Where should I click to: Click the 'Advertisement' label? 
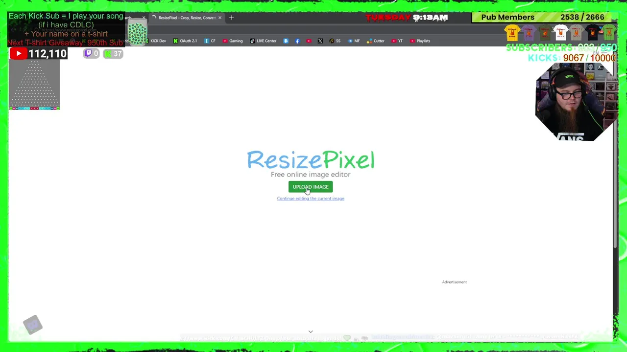click(x=455, y=282)
